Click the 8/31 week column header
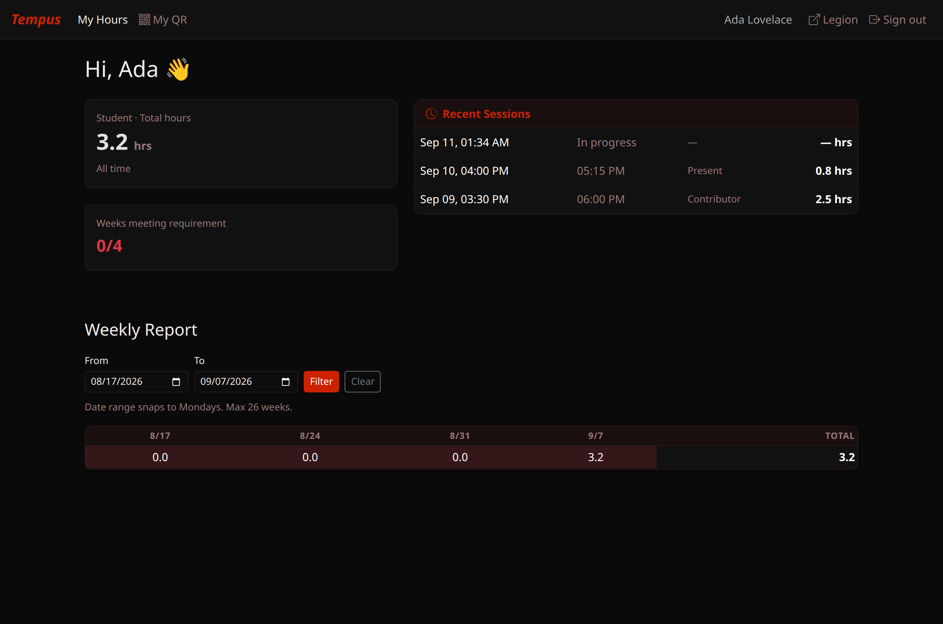The image size is (943, 624). (x=460, y=436)
